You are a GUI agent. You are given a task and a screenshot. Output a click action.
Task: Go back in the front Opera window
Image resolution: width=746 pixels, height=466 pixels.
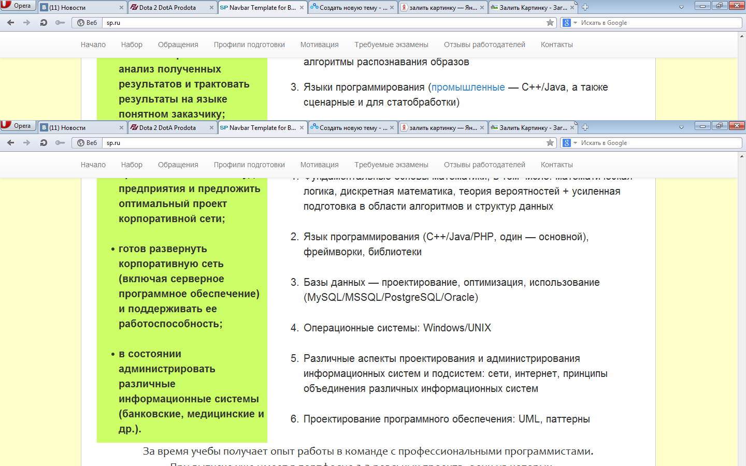11,143
